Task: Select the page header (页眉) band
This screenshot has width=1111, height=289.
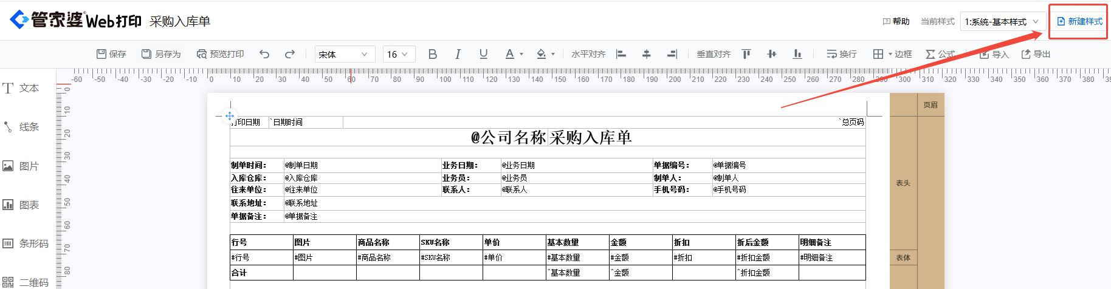Action: click(930, 105)
